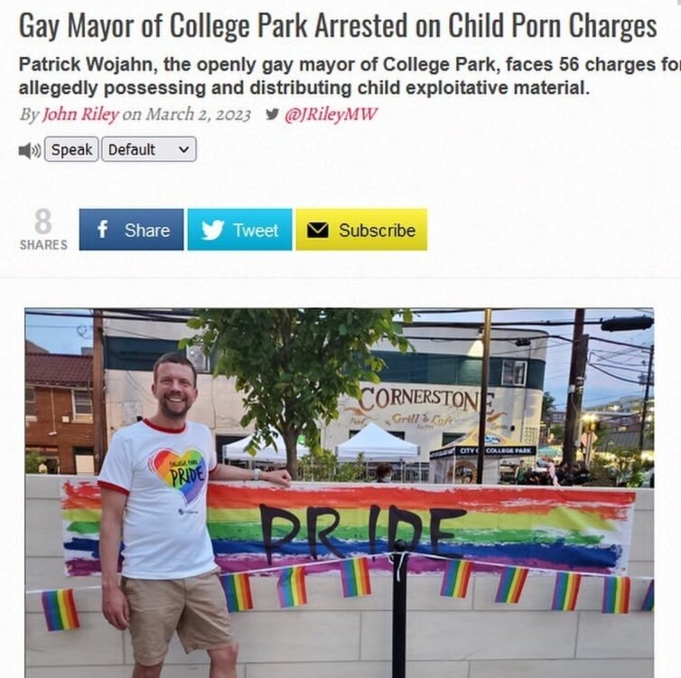Click the March 2, 2023 date text
Screen dimensions: 681x678
(x=199, y=114)
